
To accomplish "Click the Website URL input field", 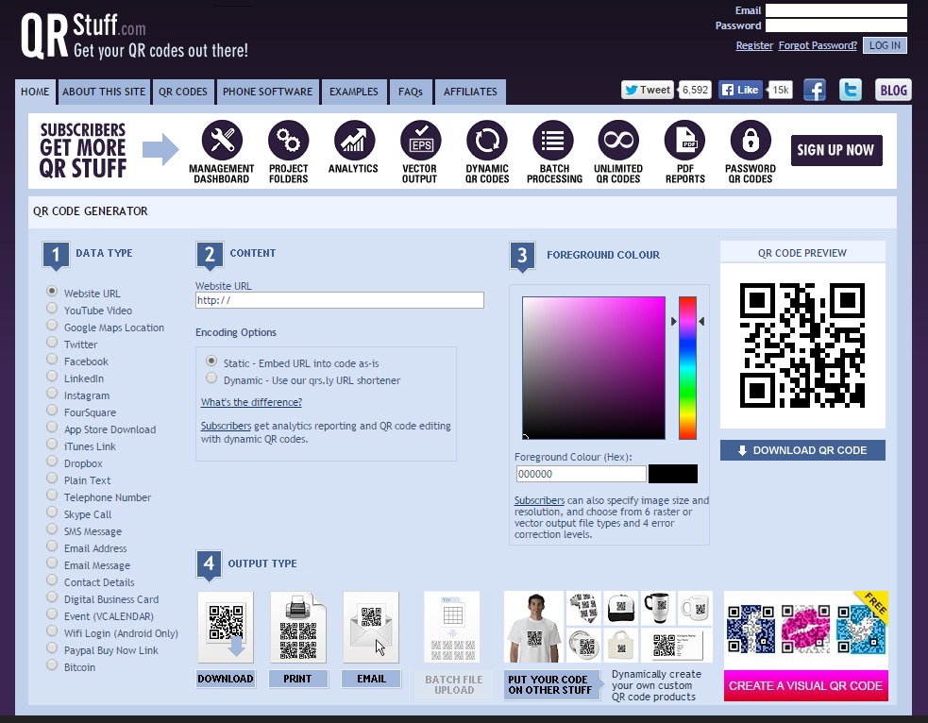I will (x=340, y=300).
